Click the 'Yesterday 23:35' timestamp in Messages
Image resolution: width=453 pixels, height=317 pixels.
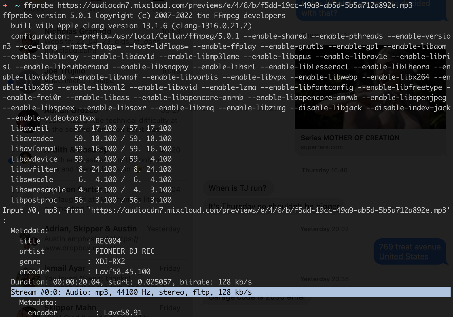tap(324, 279)
